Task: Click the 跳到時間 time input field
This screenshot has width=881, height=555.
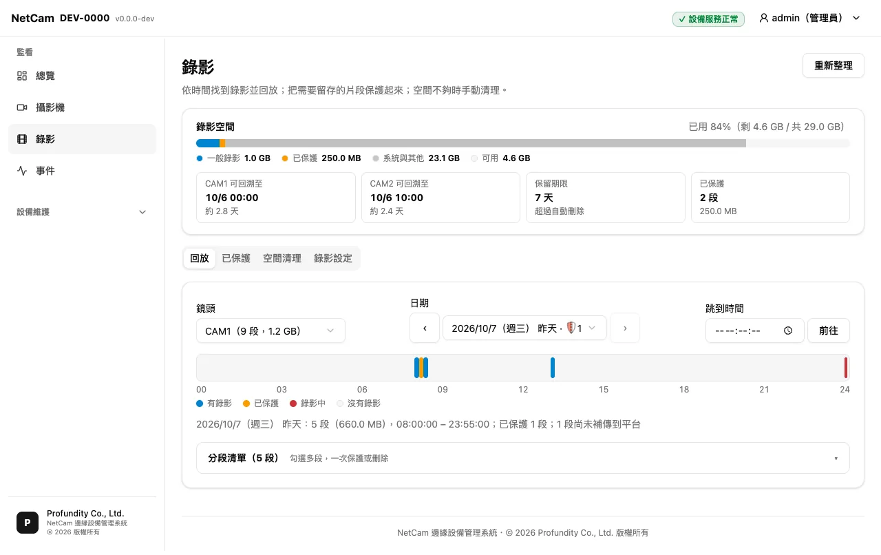Action: (x=755, y=331)
